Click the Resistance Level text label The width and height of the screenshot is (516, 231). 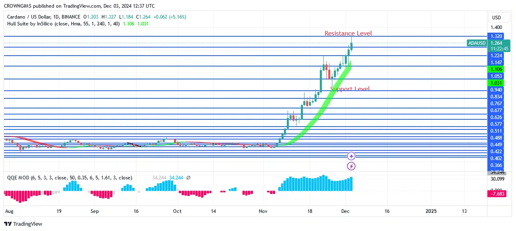pos(348,33)
